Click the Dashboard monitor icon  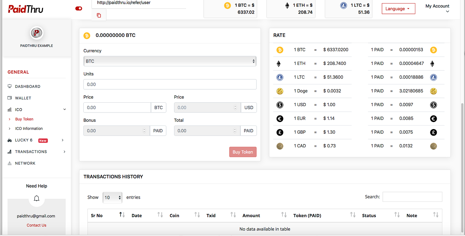click(10, 86)
